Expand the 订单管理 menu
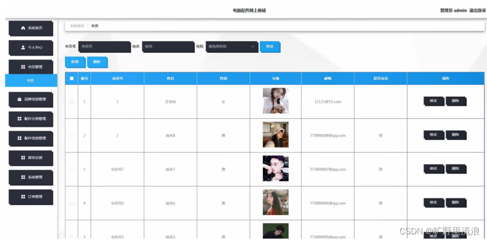The width and height of the screenshot is (487, 240). [31, 197]
